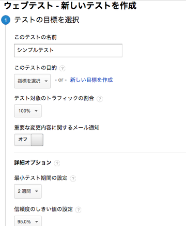Click the シンプルテスト name input field
Viewport: 186px width, 226px height.
point(68,51)
